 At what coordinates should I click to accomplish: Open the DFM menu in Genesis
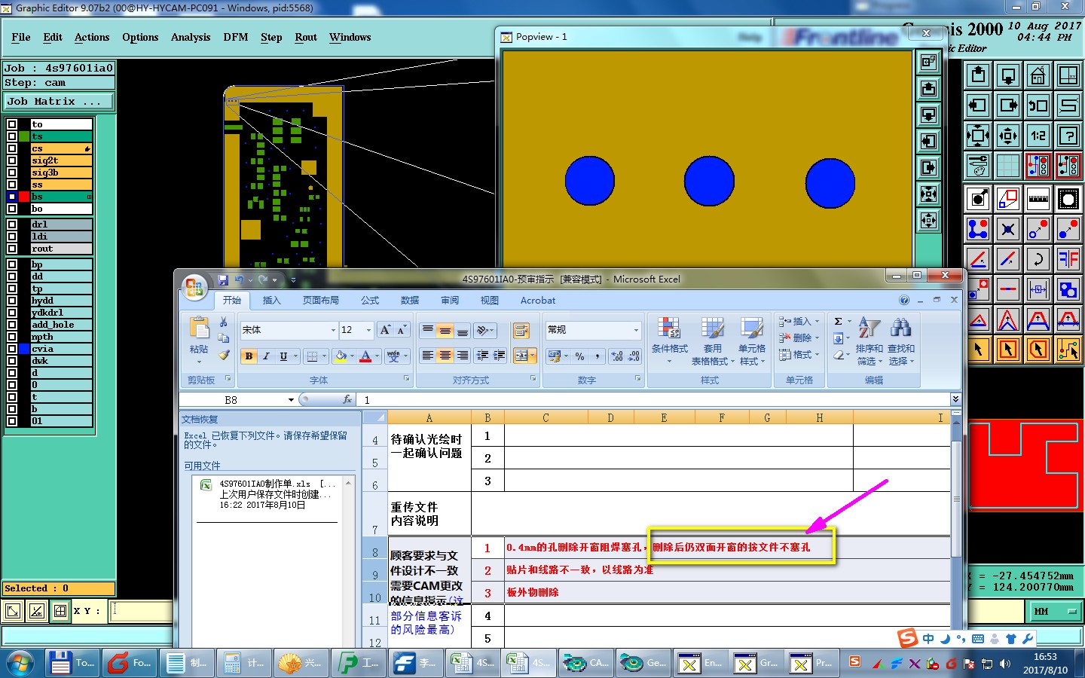(236, 37)
